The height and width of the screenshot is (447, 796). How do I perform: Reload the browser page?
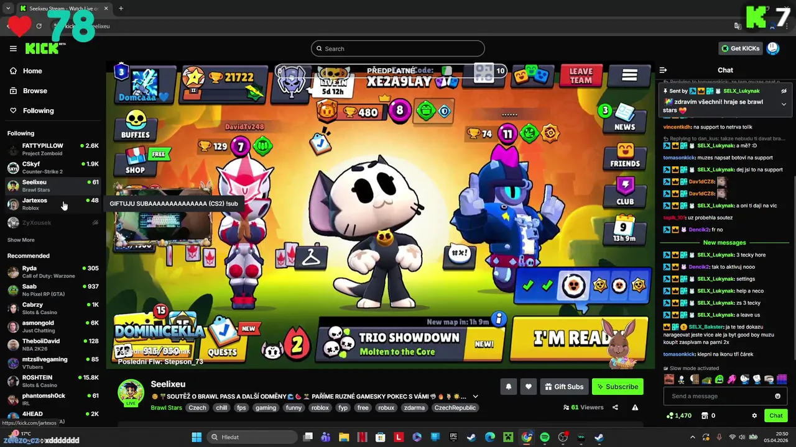[39, 26]
